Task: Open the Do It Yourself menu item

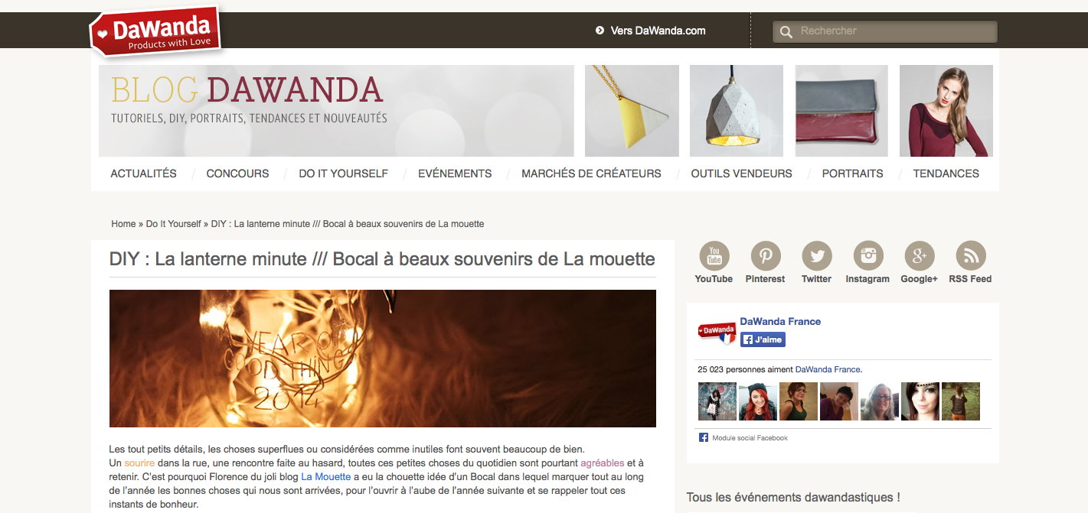Action: click(343, 174)
